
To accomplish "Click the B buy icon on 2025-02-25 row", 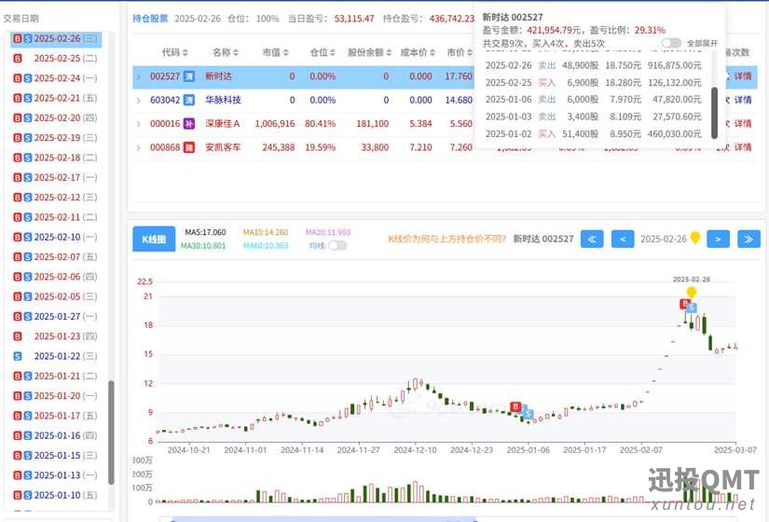I will (x=18, y=59).
